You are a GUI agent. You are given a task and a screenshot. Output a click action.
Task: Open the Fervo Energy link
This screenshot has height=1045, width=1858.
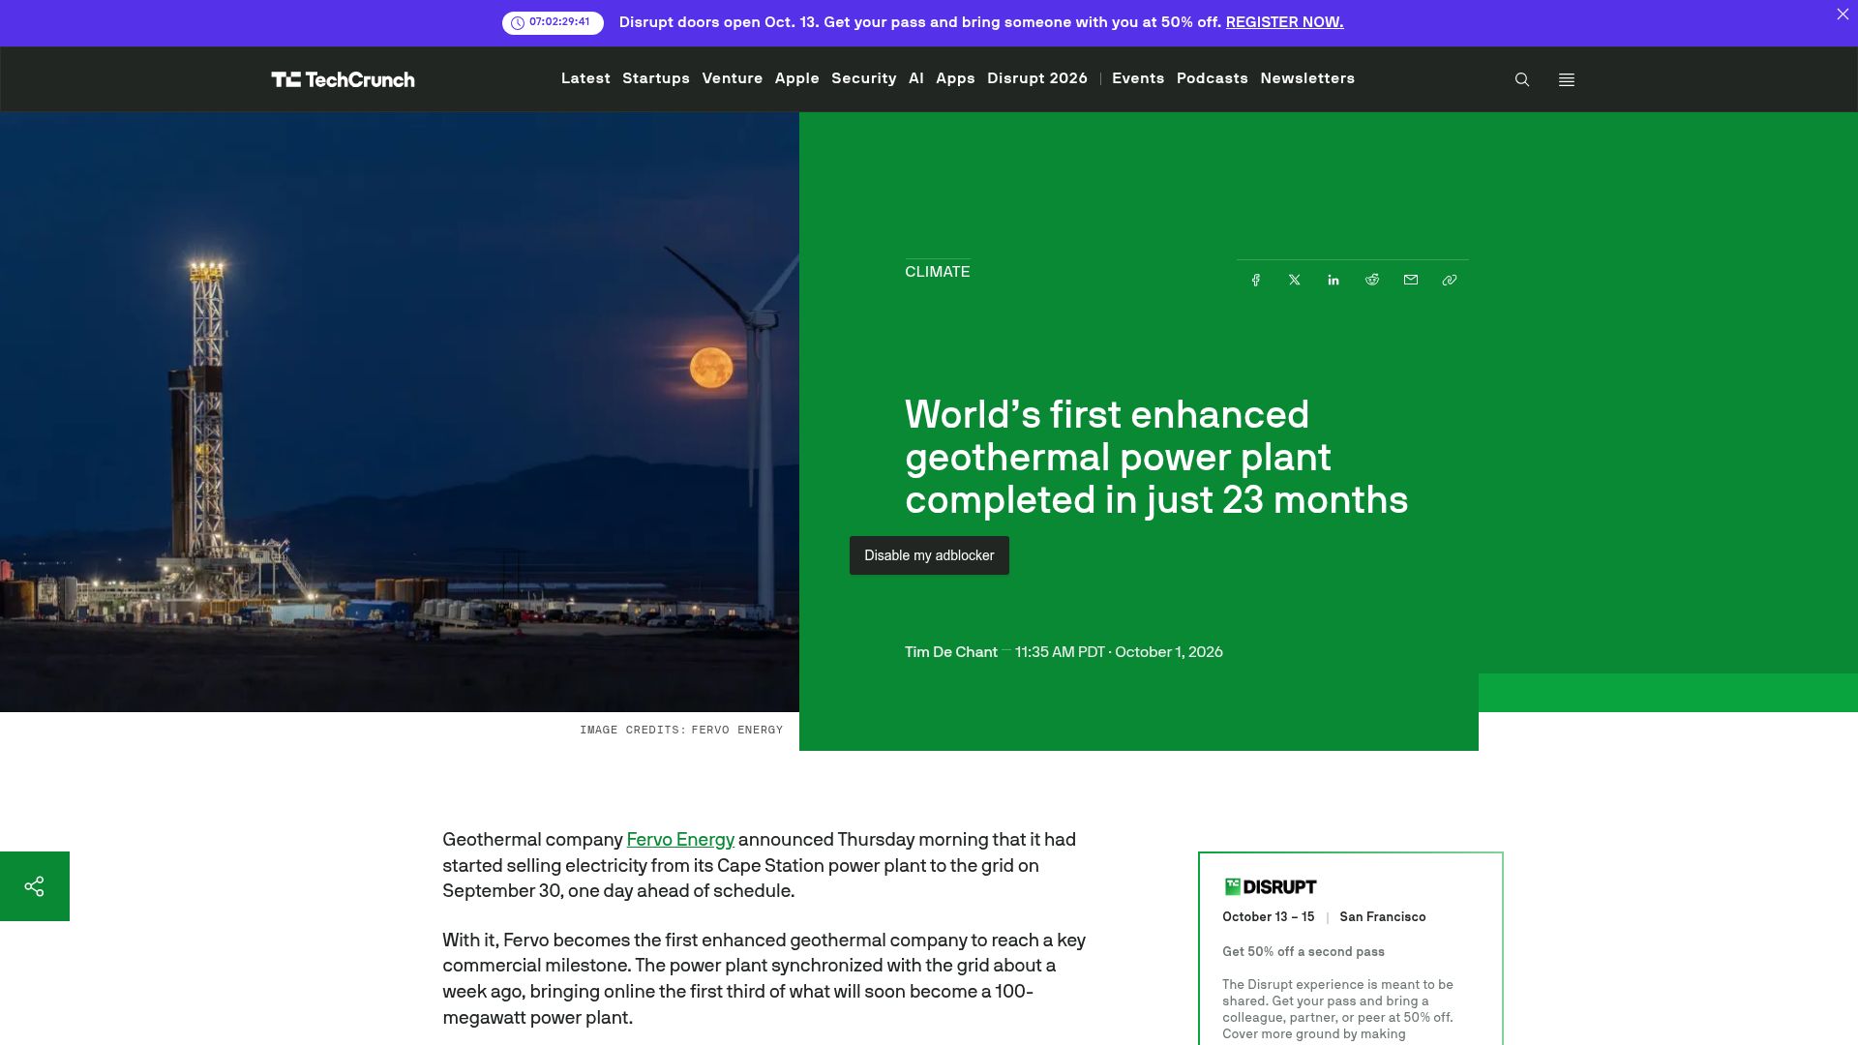(x=680, y=840)
